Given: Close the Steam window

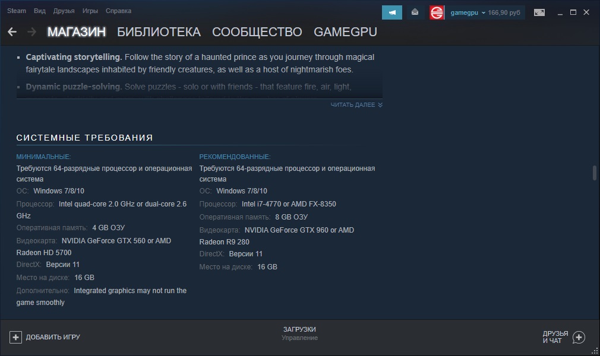Looking at the screenshot, I should pyautogui.click(x=586, y=12).
